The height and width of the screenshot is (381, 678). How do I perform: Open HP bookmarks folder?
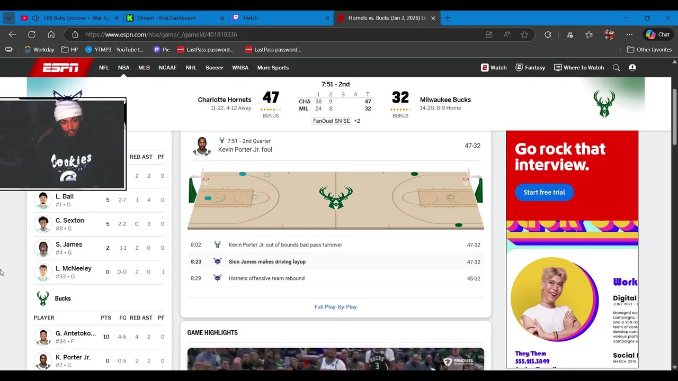pyautogui.click(x=69, y=50)
